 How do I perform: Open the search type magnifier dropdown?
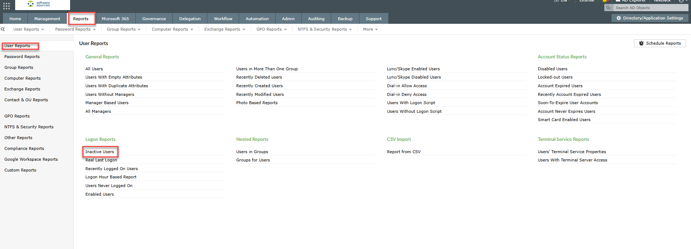609,8
